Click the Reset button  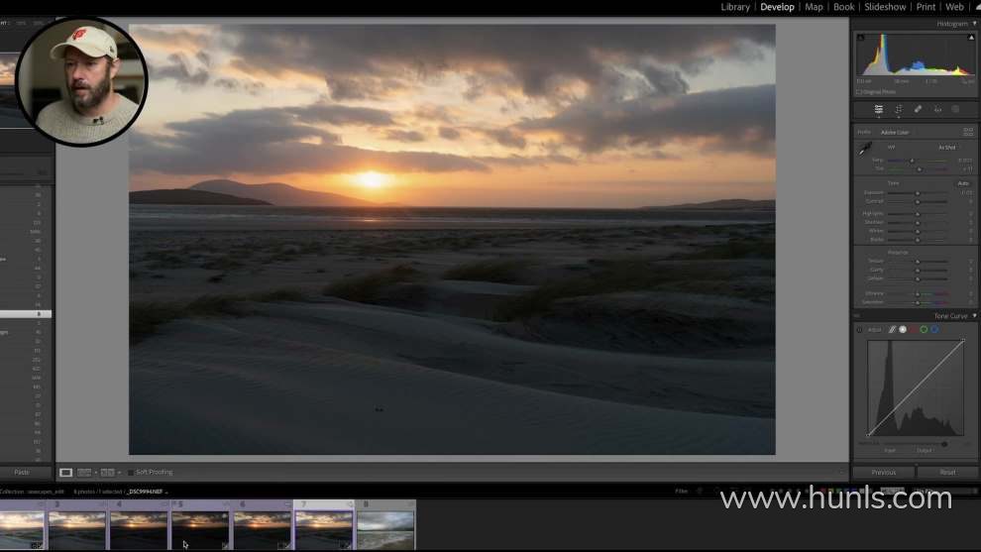tap(947, 473)
